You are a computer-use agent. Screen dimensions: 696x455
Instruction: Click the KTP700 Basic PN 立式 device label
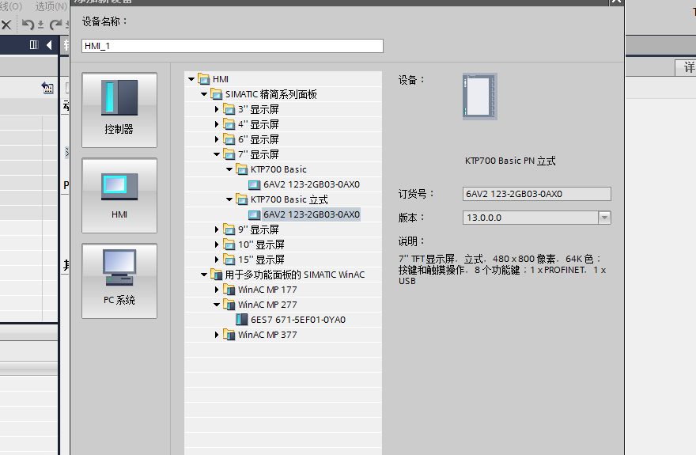510,161
